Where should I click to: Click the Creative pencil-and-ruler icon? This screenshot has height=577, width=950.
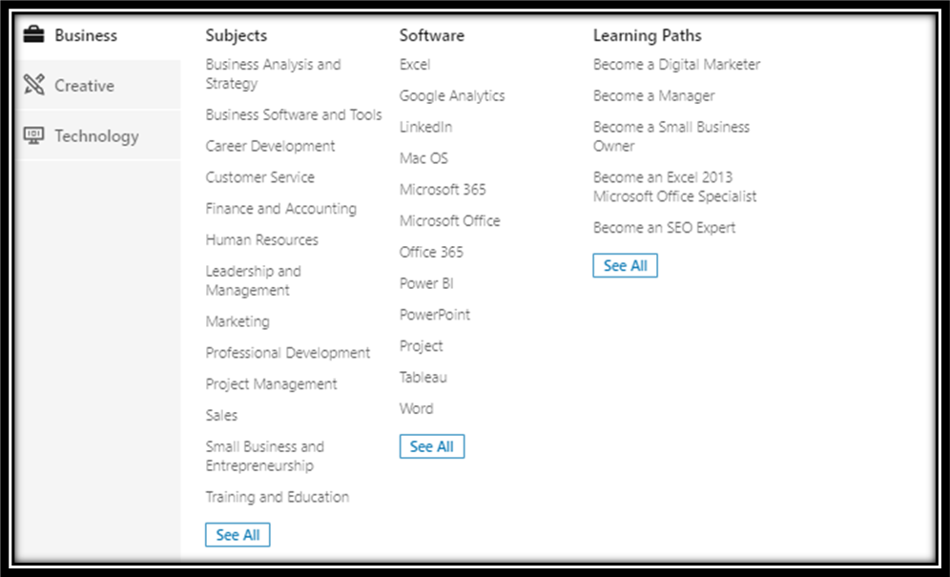click(x=34, y=85)
